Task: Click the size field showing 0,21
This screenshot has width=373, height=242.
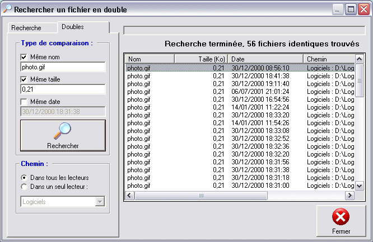Action: click(x=63, y=89)
